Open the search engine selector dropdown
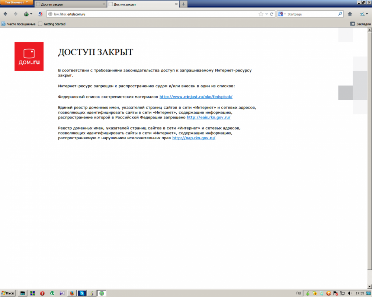Viewport: 372px width, 297px height. [x=282, y=14]
